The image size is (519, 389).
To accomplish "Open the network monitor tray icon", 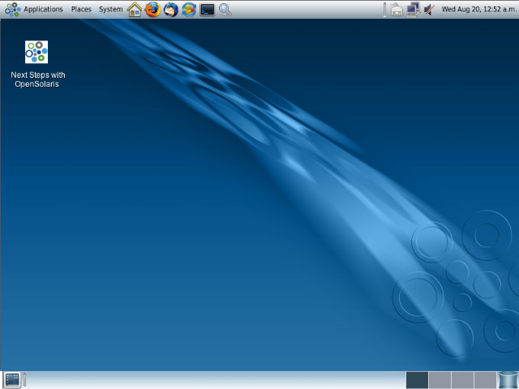I will (x=413, y=10).
